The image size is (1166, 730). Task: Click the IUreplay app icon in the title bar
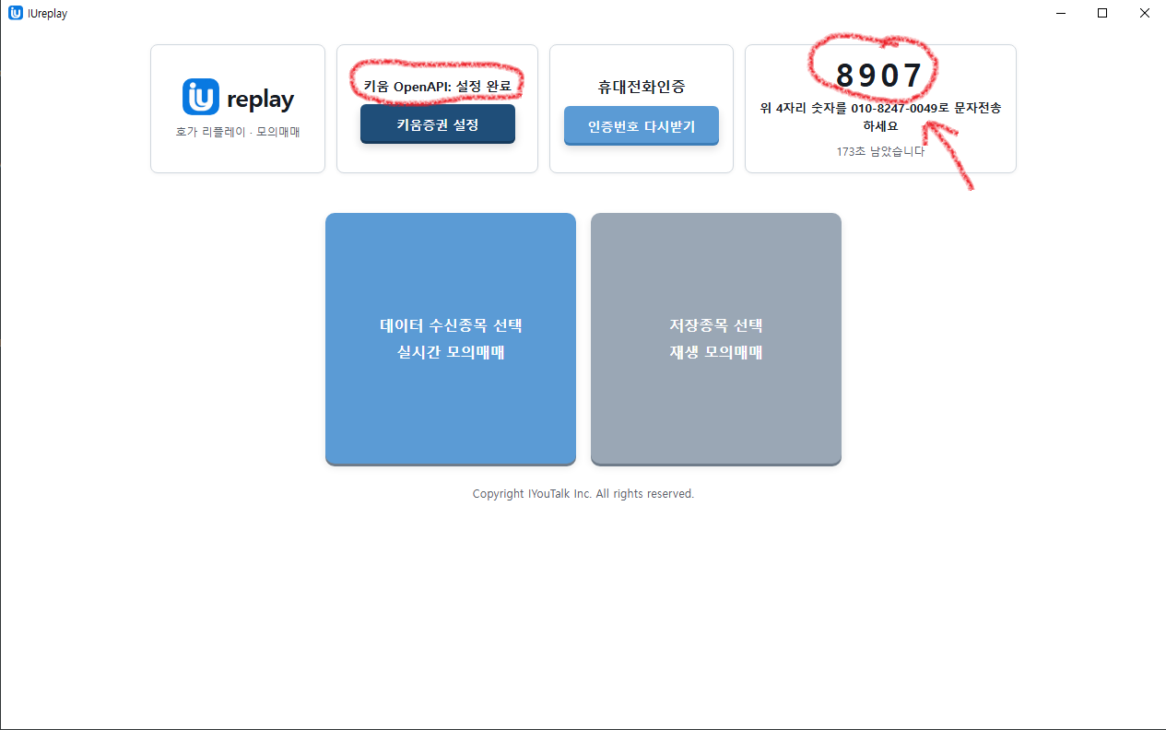point(16,13)
